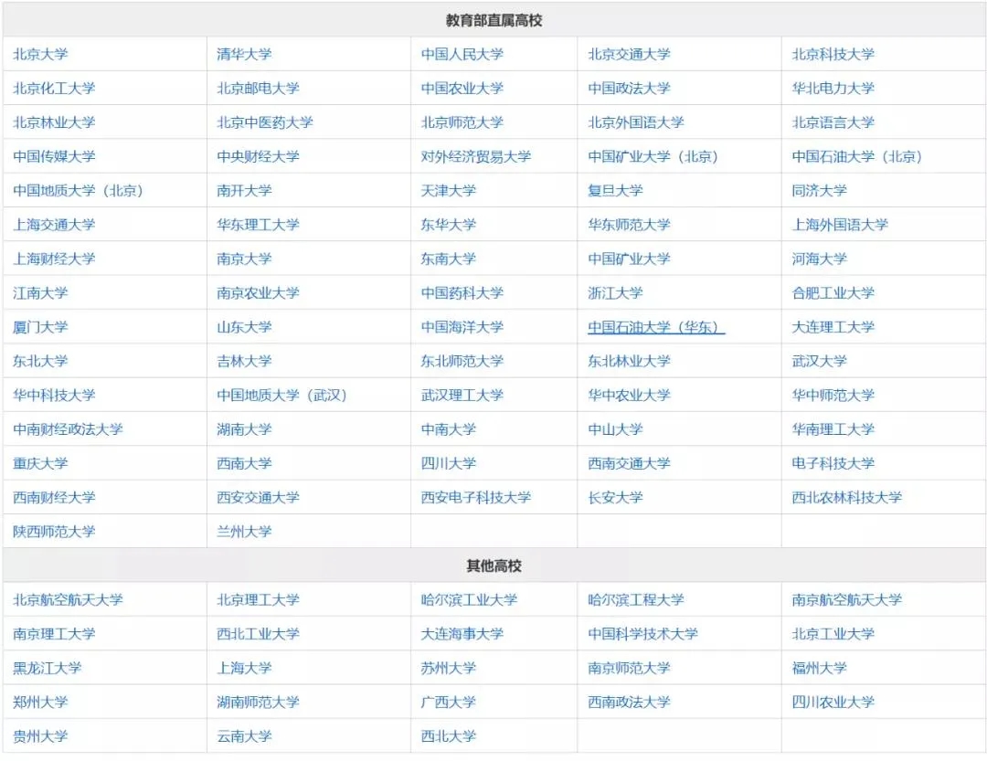Click the 南京大学 link
Image resolution: width=987 pixels, height=761 pixels.
click(244, 259)
